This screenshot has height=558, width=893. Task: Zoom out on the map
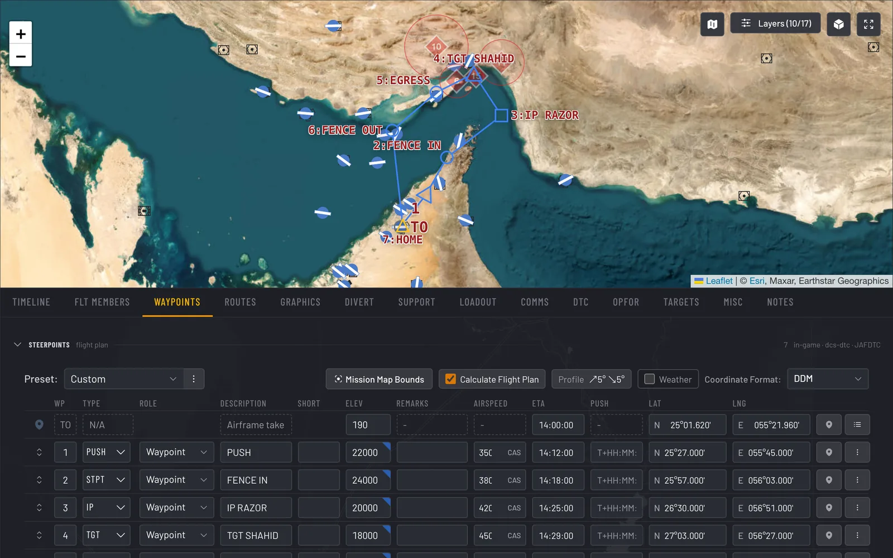(x=21, y=56)
